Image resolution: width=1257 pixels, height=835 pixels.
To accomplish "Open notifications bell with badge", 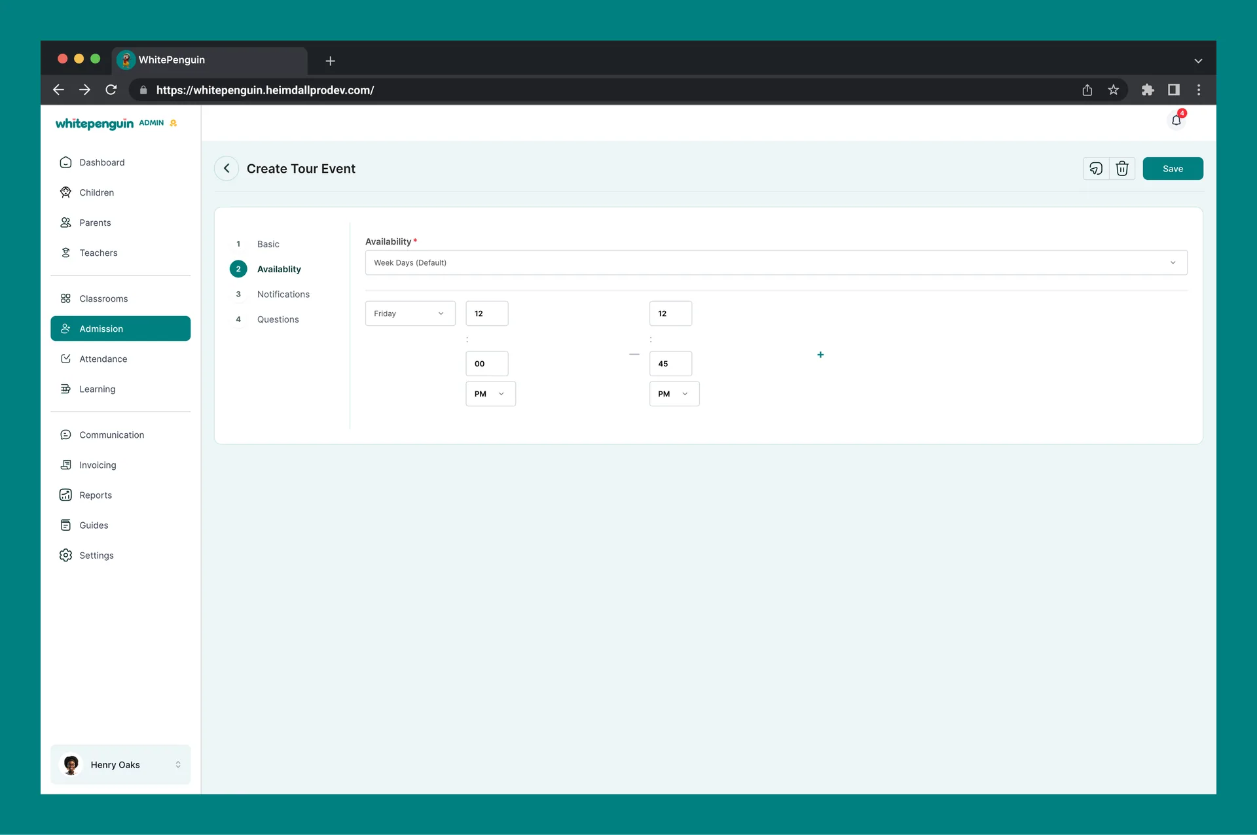I will point(1177,120).
